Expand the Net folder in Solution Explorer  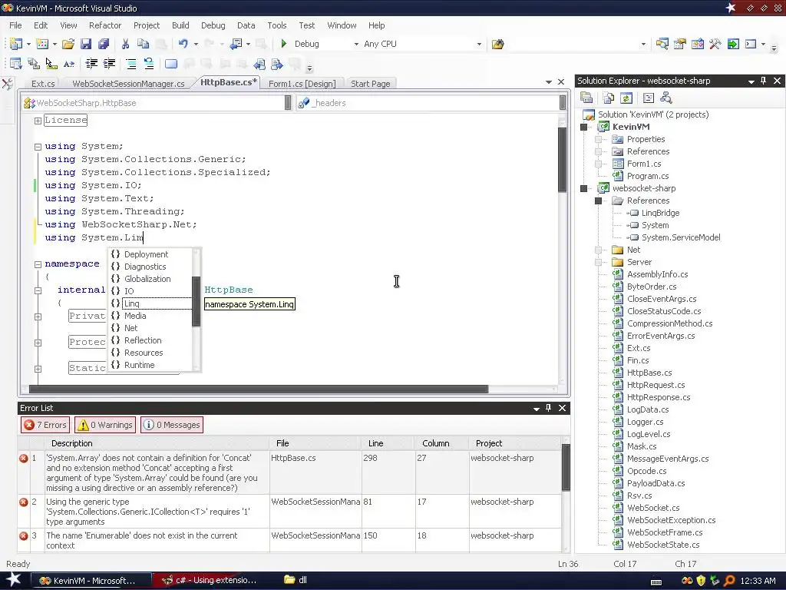pos(598,250)
